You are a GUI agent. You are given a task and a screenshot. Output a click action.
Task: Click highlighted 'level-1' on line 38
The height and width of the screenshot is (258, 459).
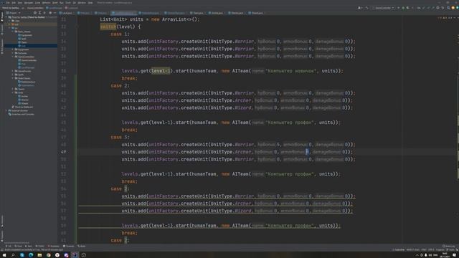pyautogui.click(x=161, y=71)
